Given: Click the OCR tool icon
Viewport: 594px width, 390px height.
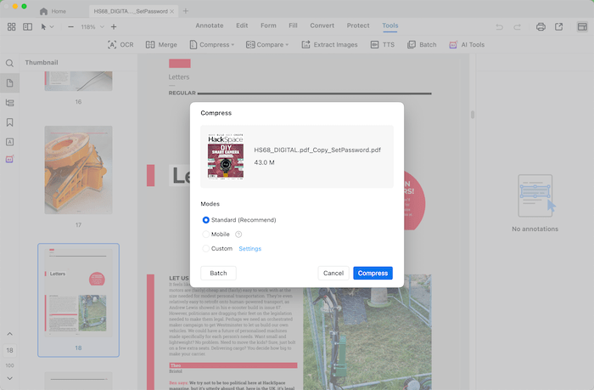Looking at the screenshot, I should (120, 44).
